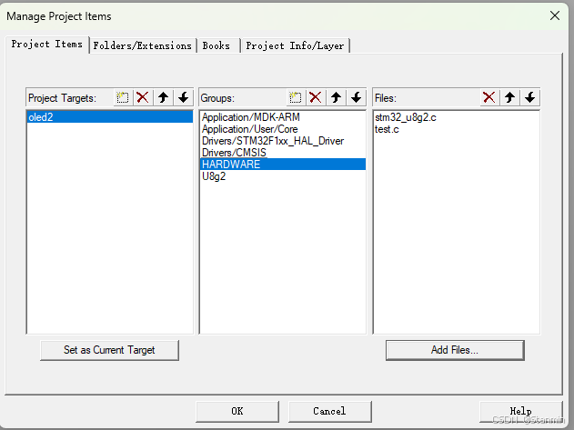Screen dimensions: 574x430
Task: Move file down with Files down arrow
Action: coord(529,97)
